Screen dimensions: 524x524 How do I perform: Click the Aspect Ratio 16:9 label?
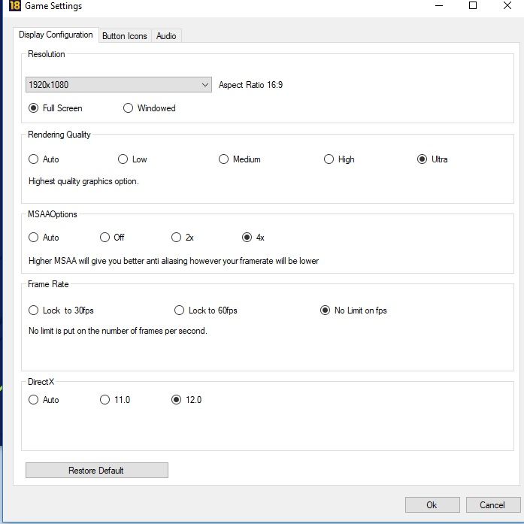pos(250,85)
